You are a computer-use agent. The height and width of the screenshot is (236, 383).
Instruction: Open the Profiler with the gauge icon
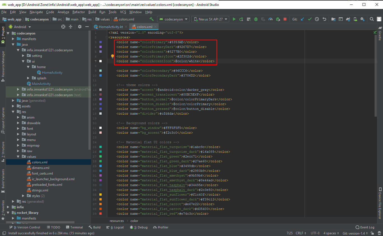coord(270,19)
